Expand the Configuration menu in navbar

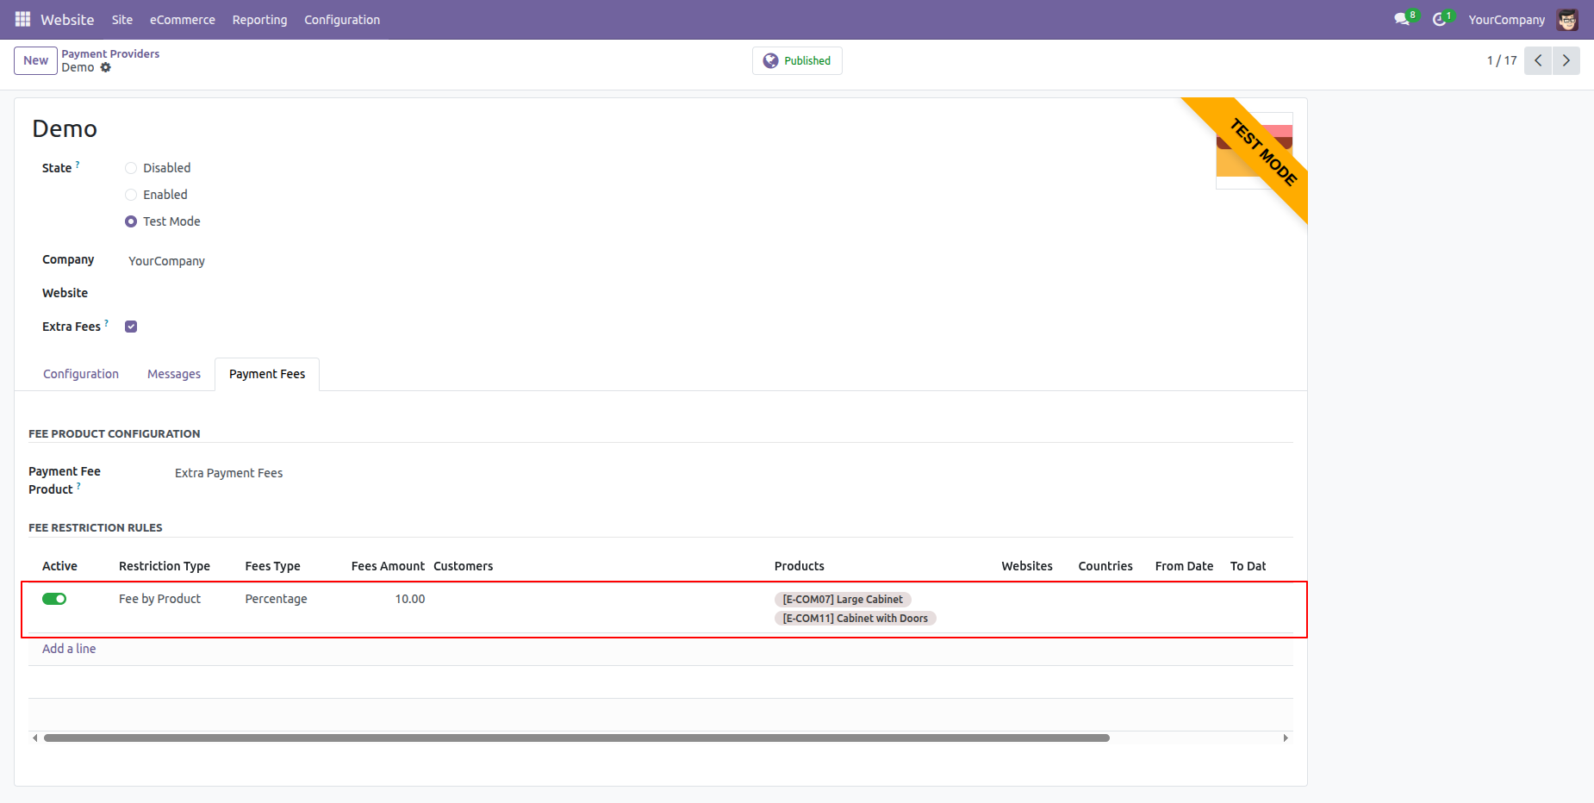341,19
